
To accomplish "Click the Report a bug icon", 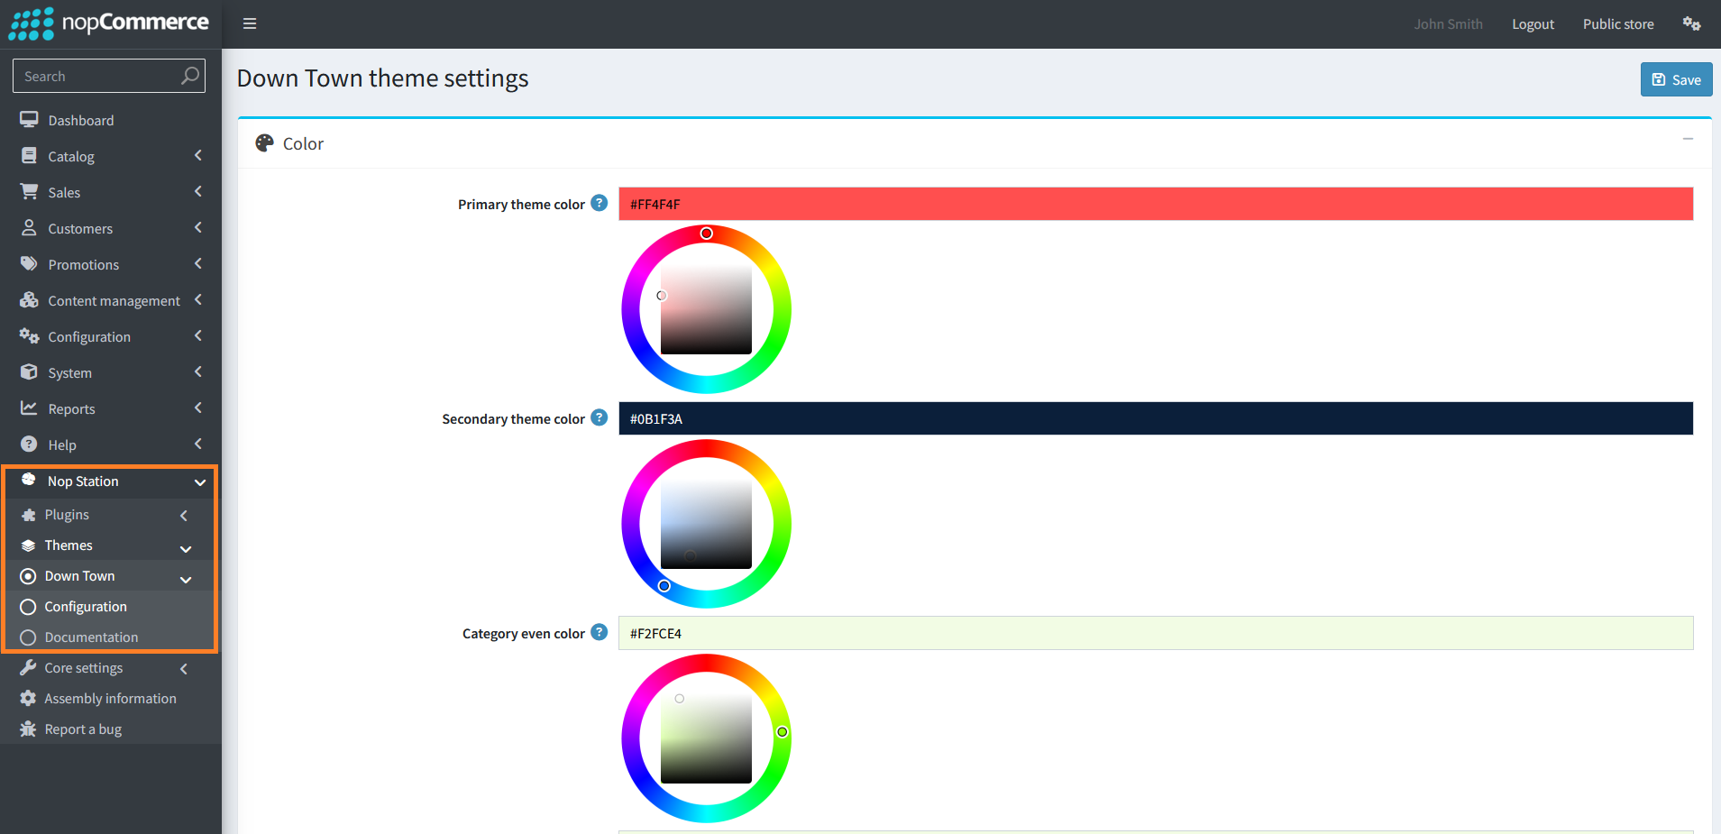I will (28, 729).
